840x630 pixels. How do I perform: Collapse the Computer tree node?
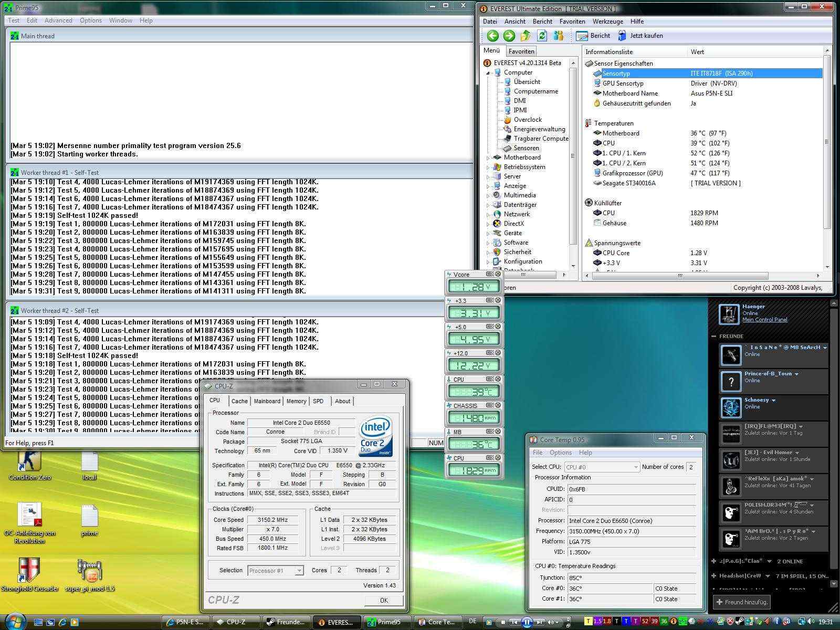488,73
